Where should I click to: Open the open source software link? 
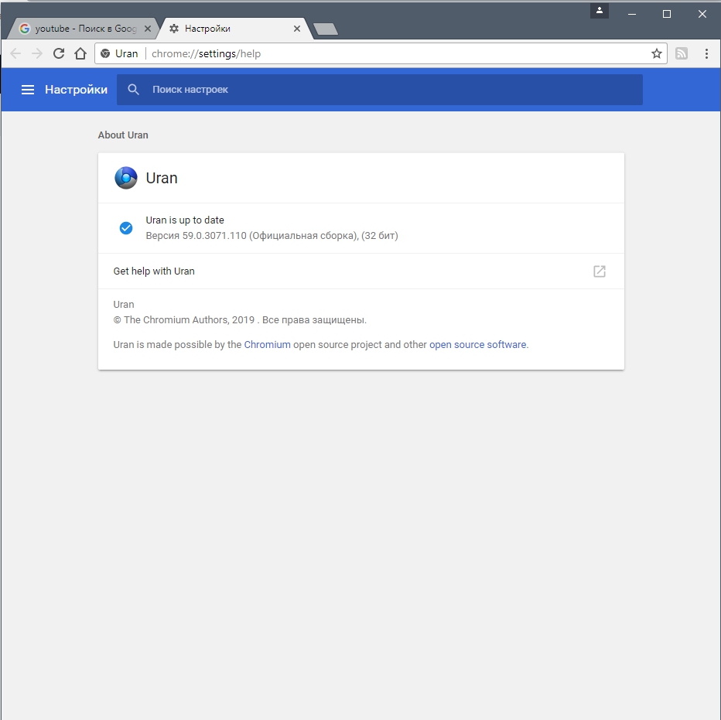tap(478, 345)
